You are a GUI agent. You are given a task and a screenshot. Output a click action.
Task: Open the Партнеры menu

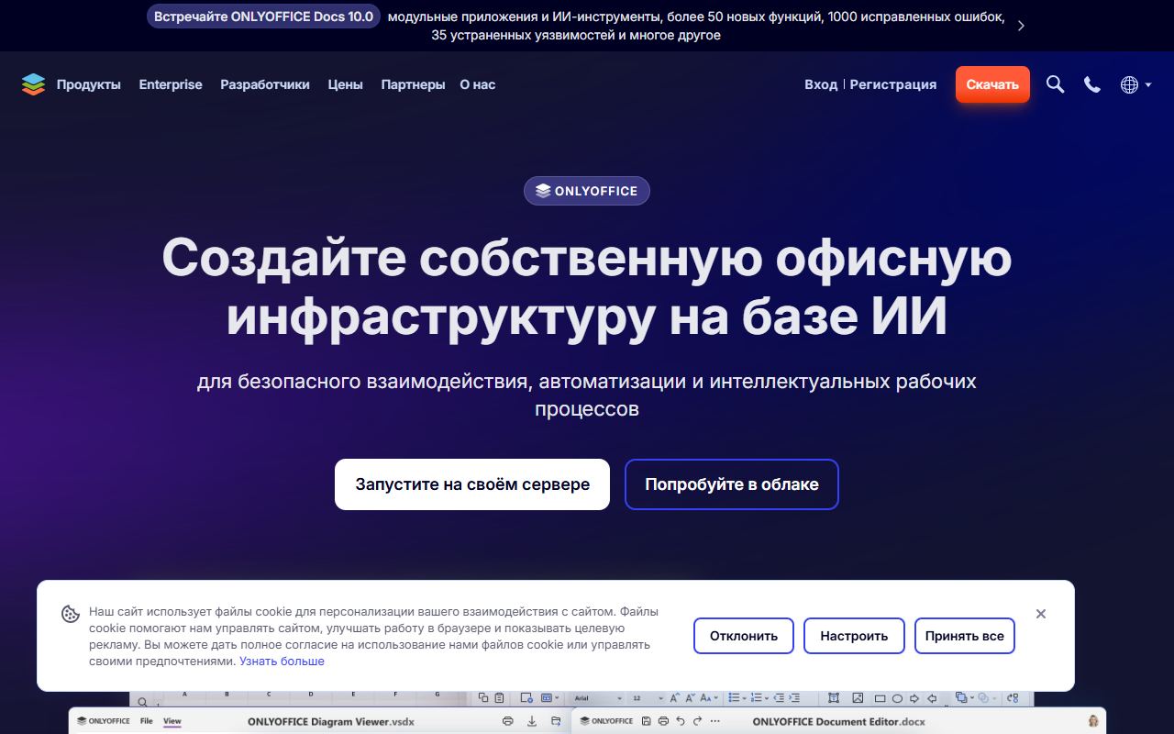[413, 84]
